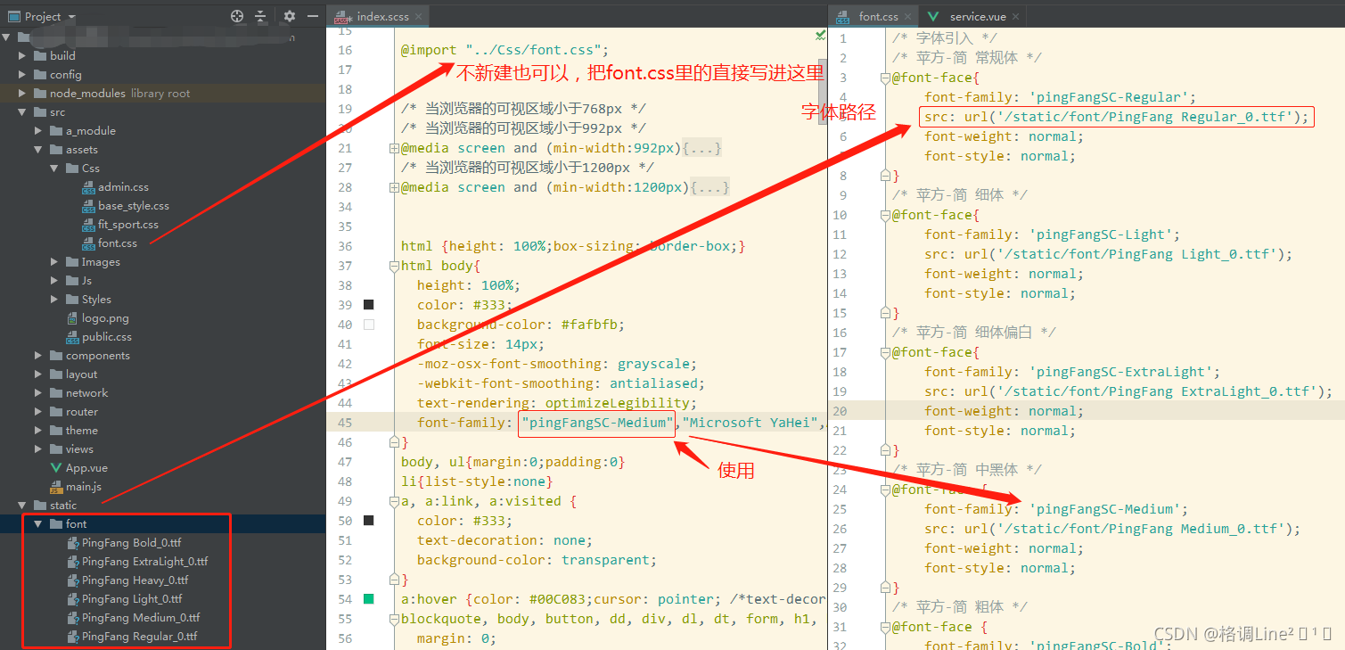Click the image file icon of logo.png
The image size is (1345, 650).
[x=73, y=318]
